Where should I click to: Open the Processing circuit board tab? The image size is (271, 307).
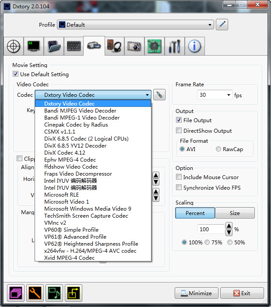(155, 46)
